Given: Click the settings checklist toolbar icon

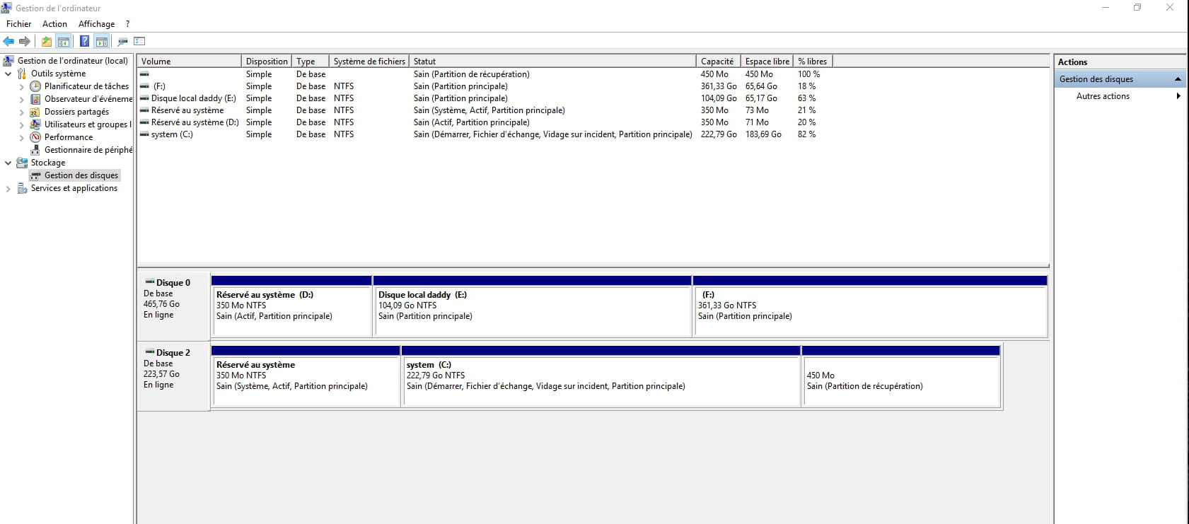Looking at the screenshot, I should (139, 41).
